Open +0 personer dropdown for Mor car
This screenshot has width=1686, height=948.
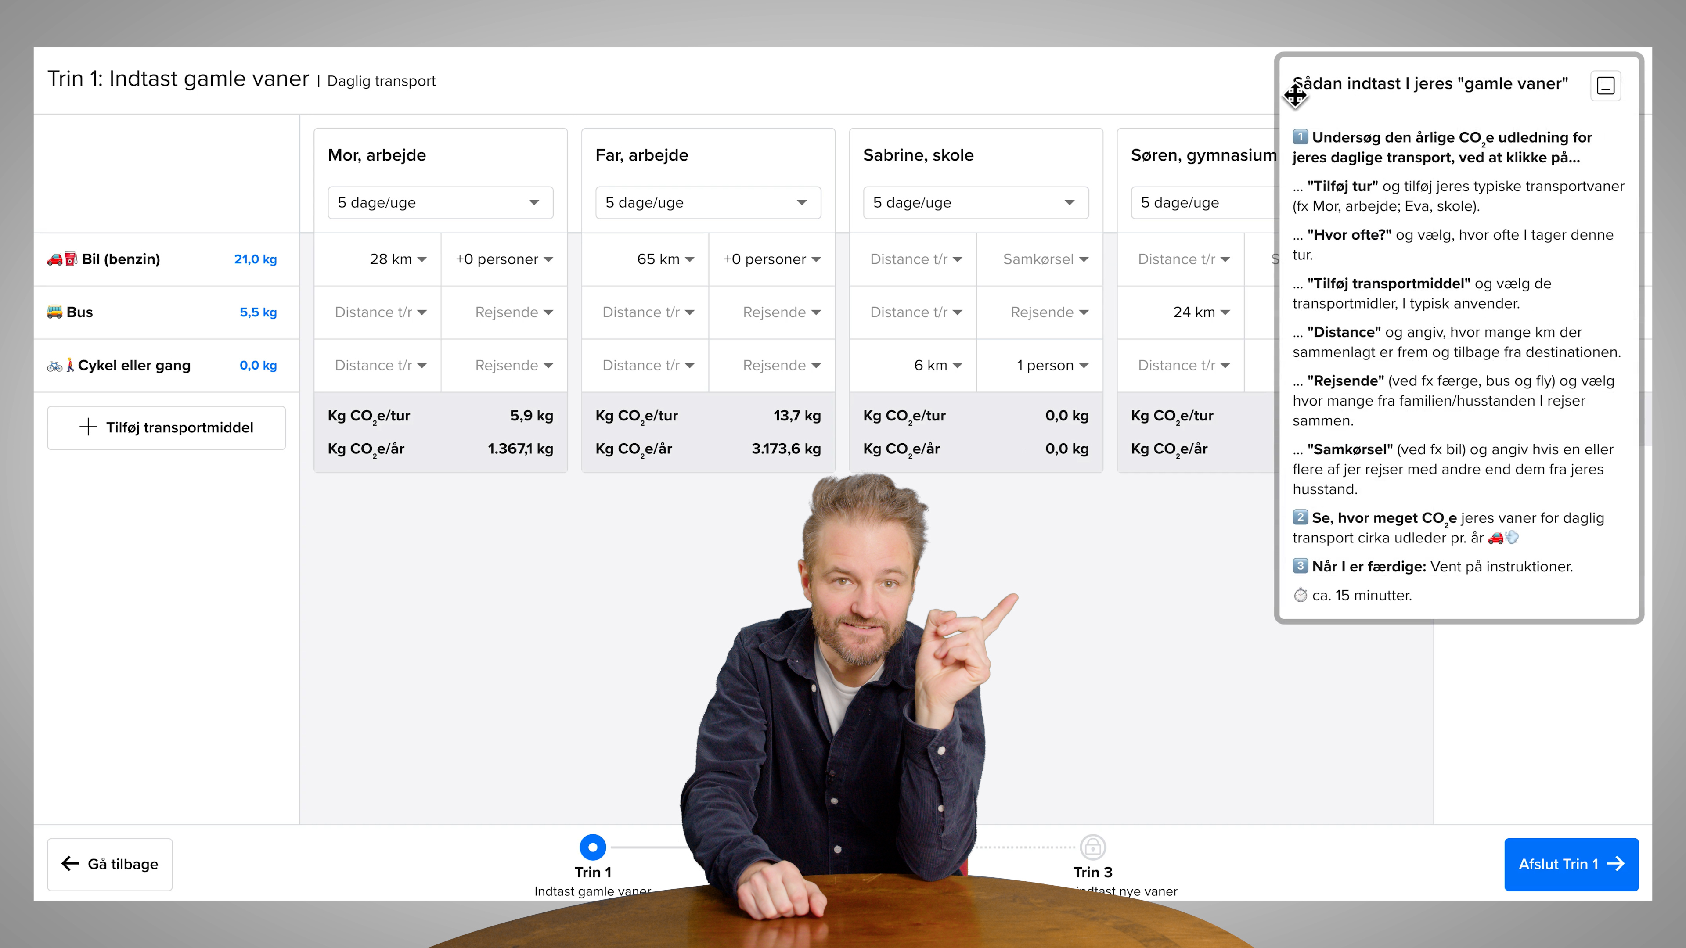[504, 259]
